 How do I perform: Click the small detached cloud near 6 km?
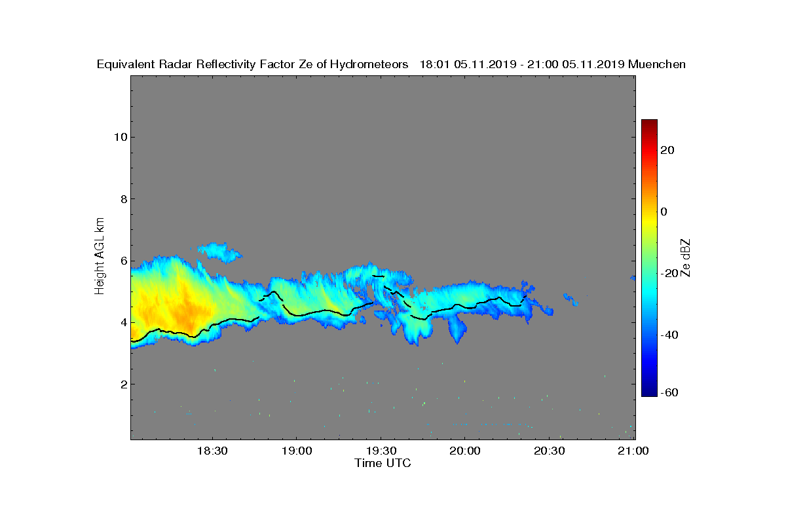pos(219,252)
